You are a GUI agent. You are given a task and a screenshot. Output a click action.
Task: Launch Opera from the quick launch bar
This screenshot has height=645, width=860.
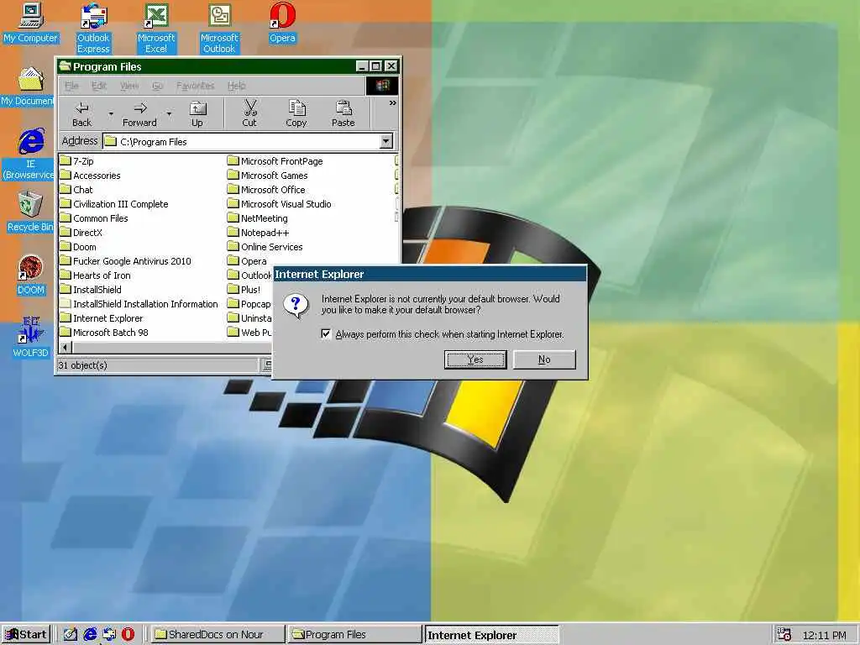point(128,635)
